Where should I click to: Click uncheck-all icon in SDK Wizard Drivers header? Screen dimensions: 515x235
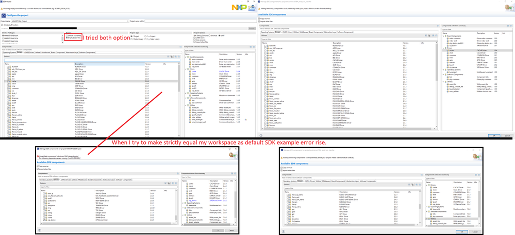pos(172,57)
